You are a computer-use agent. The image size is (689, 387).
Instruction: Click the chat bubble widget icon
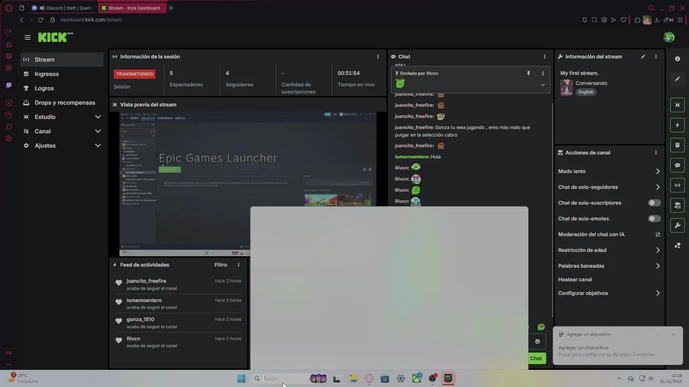(677, 165)
